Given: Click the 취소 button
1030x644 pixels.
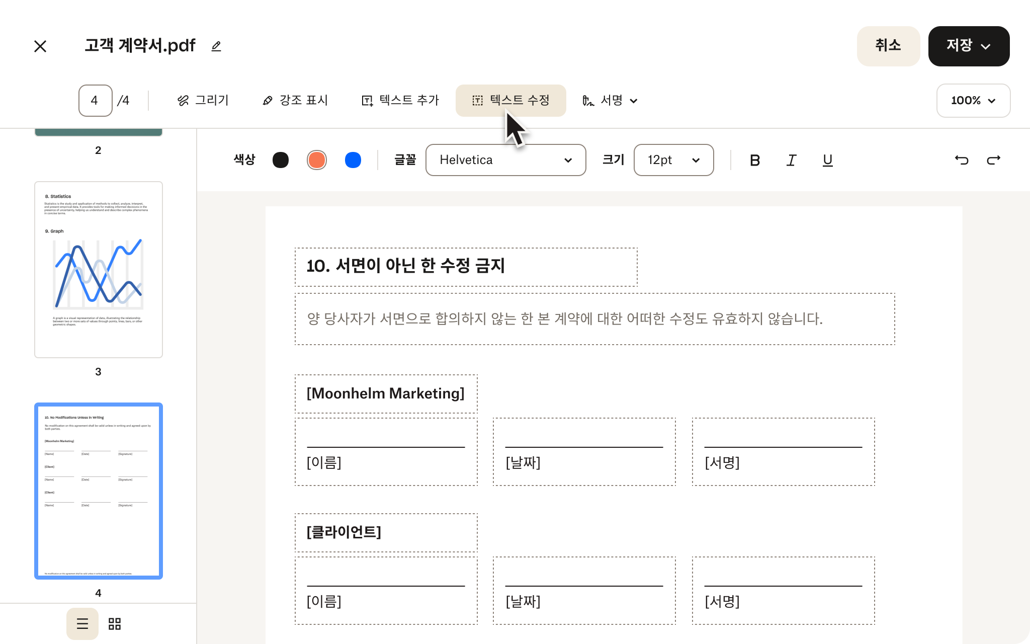Looking at the screenshot, I should pyautogui.click(x=888, y=46).
